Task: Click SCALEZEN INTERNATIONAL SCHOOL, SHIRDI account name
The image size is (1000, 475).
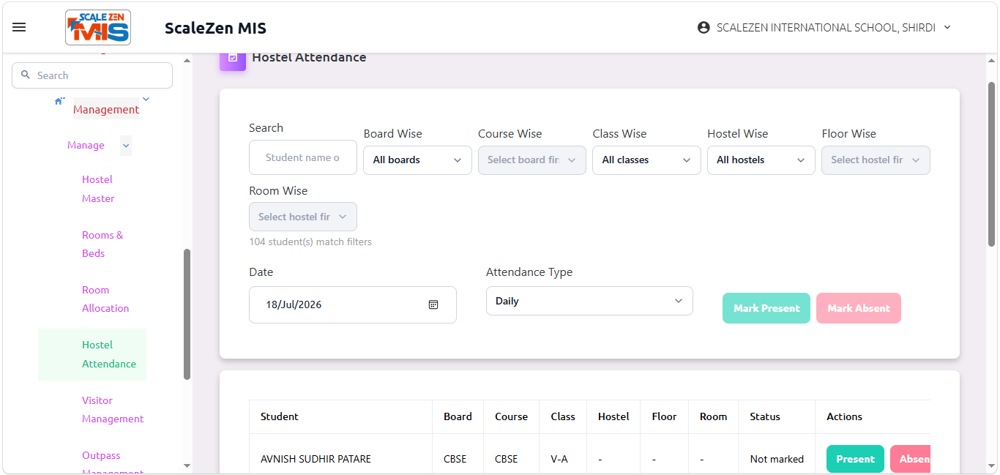Action: click(x=826, y=27)
